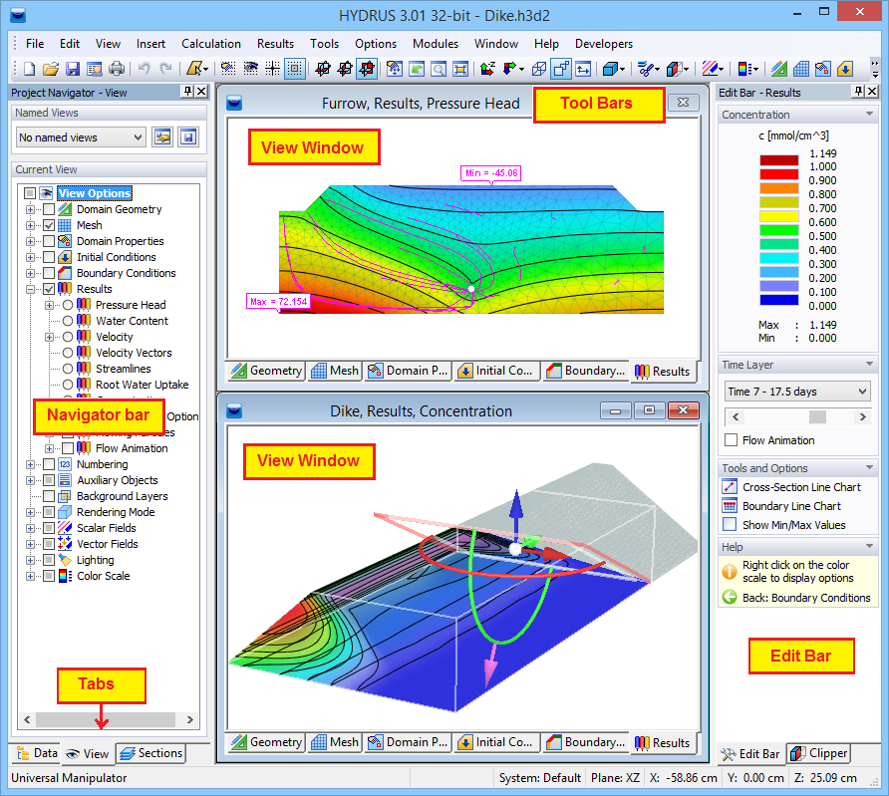This screenshot has height=796, width=889.
Task: Pin the Edit Bar panel
Action: pyautogui.click(x=859, y=92)
